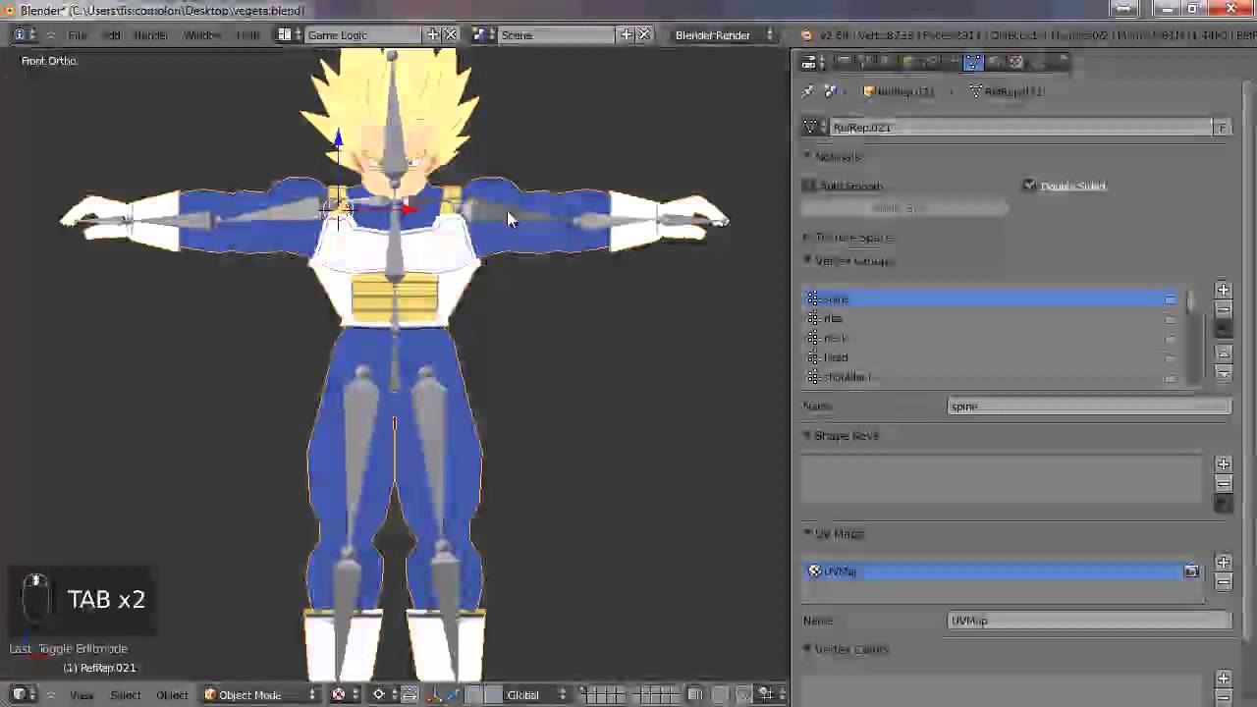This screenshot has width=1257, height=707.
Task: Remove the selected vertex group
Action: click(x=1223, y=309)
